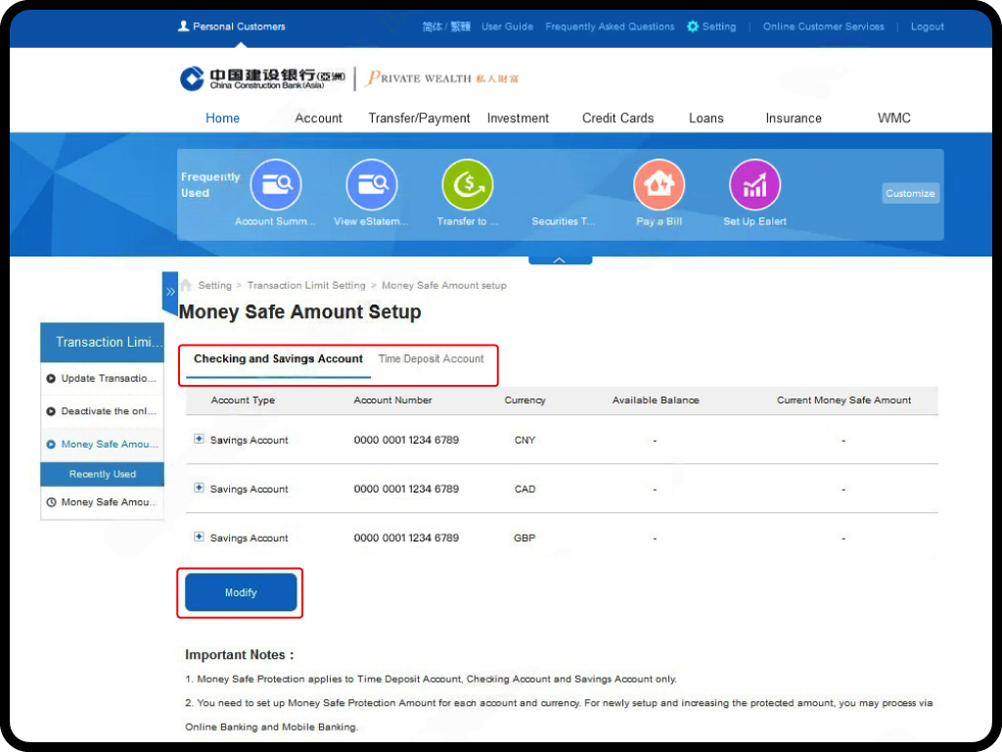Image resolution: width=1002 pixels, height=752 pixels.
Task: Click the Pay a Bill house icon
Action: pos(659,185)
